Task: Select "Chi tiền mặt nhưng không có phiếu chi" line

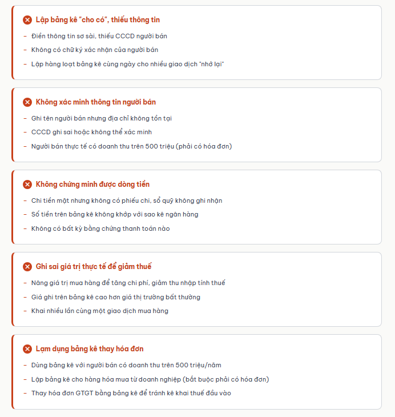Action: [x=126, y=201]
